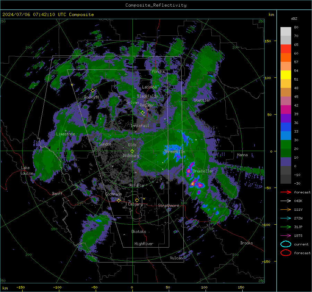Click the Airdrie city label
The height and width of the screenshot is (292, 312).
point(137,185)
